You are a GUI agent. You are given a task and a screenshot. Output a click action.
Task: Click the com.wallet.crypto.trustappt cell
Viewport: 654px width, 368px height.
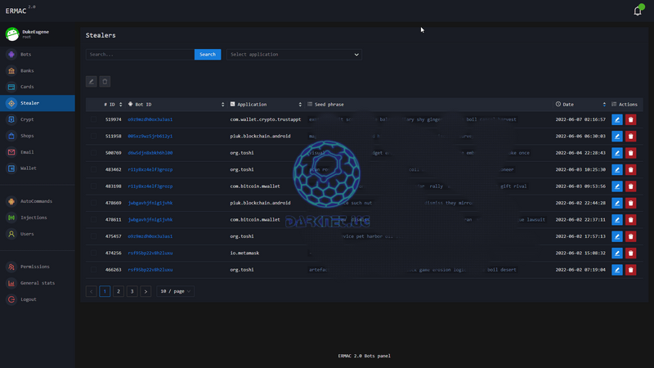(265, 119)
